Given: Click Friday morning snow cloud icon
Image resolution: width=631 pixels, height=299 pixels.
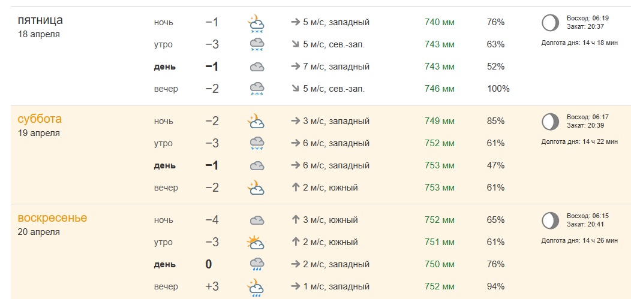Looking at the screenshot, I should click(257, 44).
